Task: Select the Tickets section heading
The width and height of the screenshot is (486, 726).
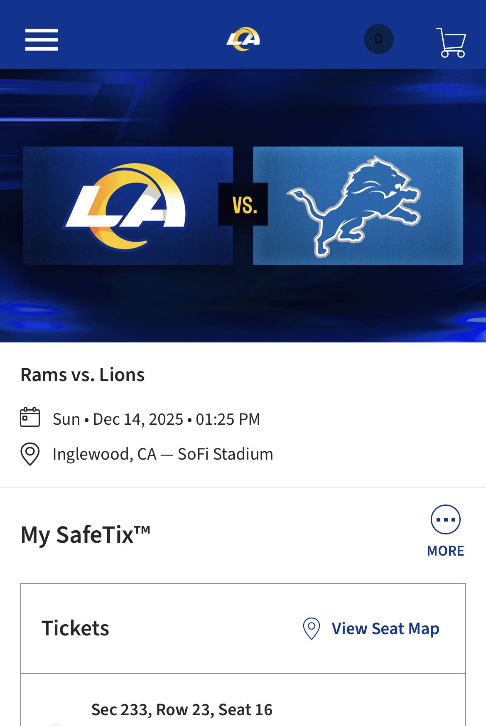Action: tap(75, 629)
